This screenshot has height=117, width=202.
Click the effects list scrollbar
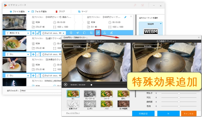135,94
